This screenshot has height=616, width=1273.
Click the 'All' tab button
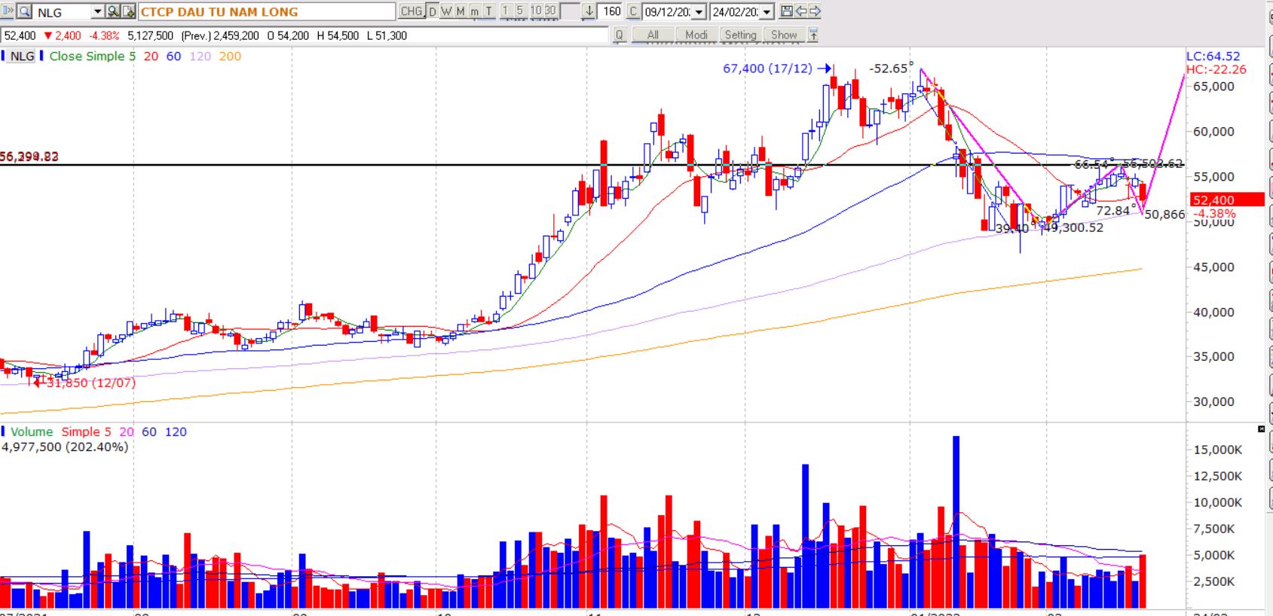pos(653,35)
